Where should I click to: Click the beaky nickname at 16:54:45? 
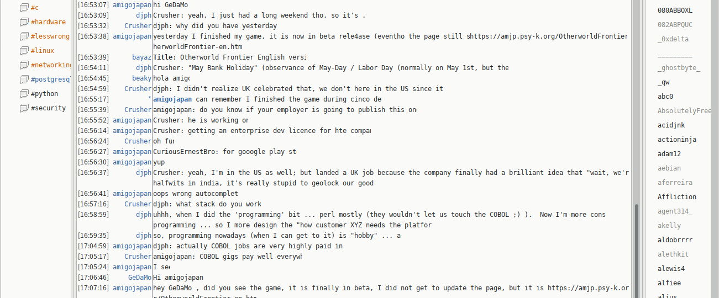coord(141,78)
